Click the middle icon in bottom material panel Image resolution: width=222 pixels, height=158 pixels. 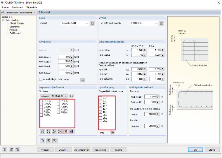point(49,141)
